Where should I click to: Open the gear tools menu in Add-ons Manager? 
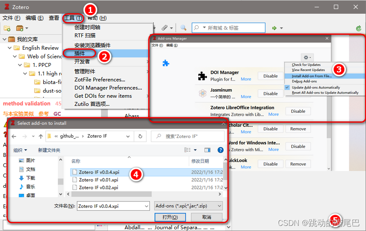(307, 57)
